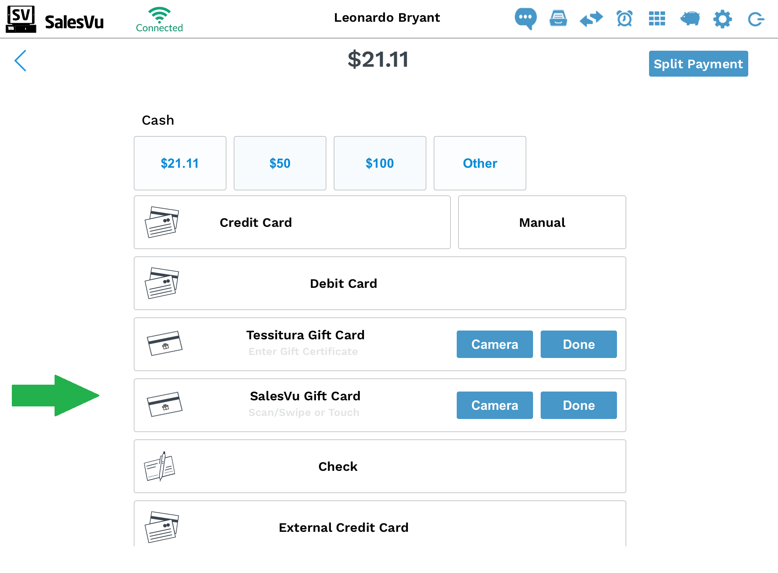Open the settings gear icon
778x573 pixels.
tap(723, 19)
